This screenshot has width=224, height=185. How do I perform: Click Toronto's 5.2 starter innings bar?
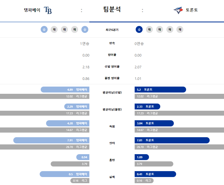pyautogui.click(x=160, y=89)
